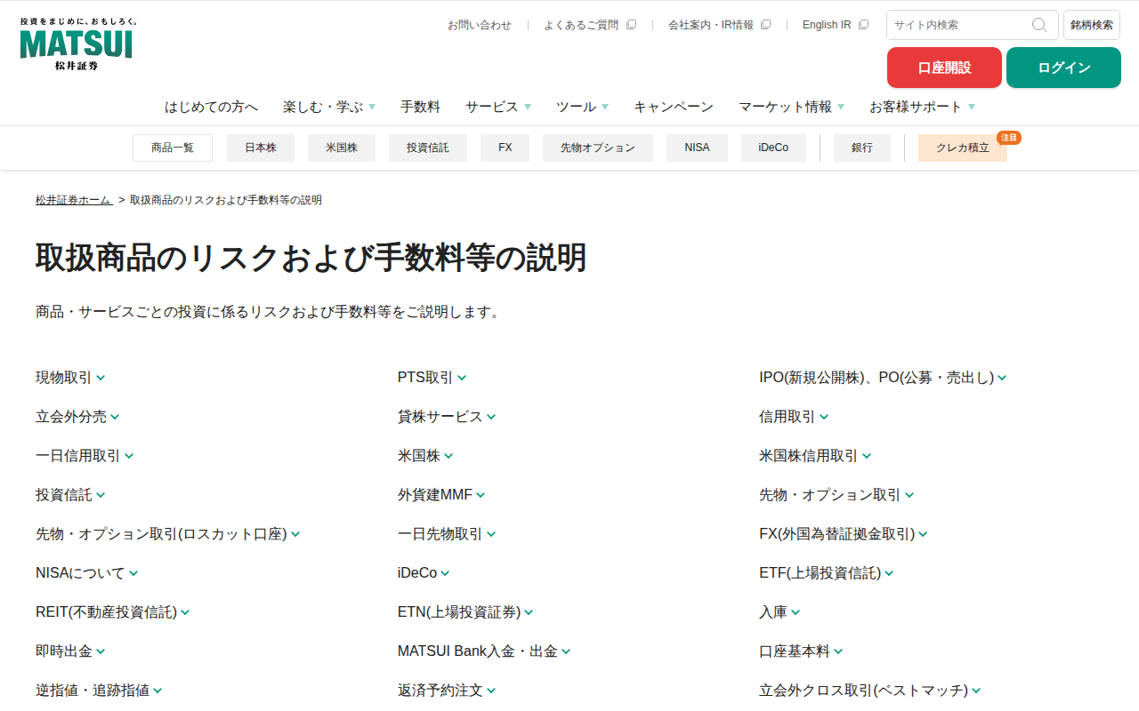1139x711 pixels.
Task: Click external link icon beside English IR
Action: (863, 25)
